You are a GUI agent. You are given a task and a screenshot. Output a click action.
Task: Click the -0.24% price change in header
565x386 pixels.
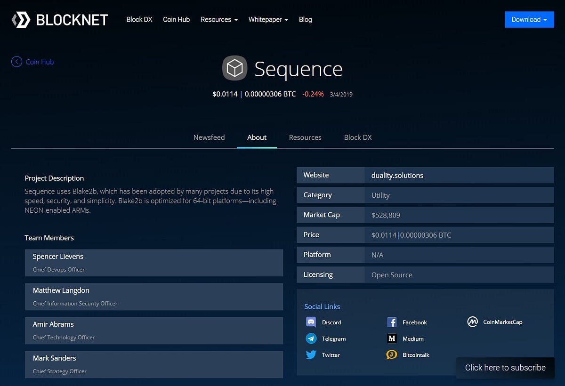click(313, 94)
